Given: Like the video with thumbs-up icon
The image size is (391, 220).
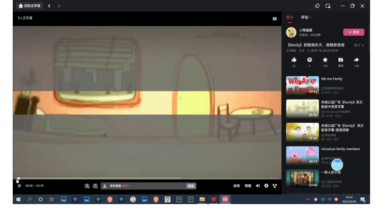Looking at the screenshot, I should [x=294, y=60].
